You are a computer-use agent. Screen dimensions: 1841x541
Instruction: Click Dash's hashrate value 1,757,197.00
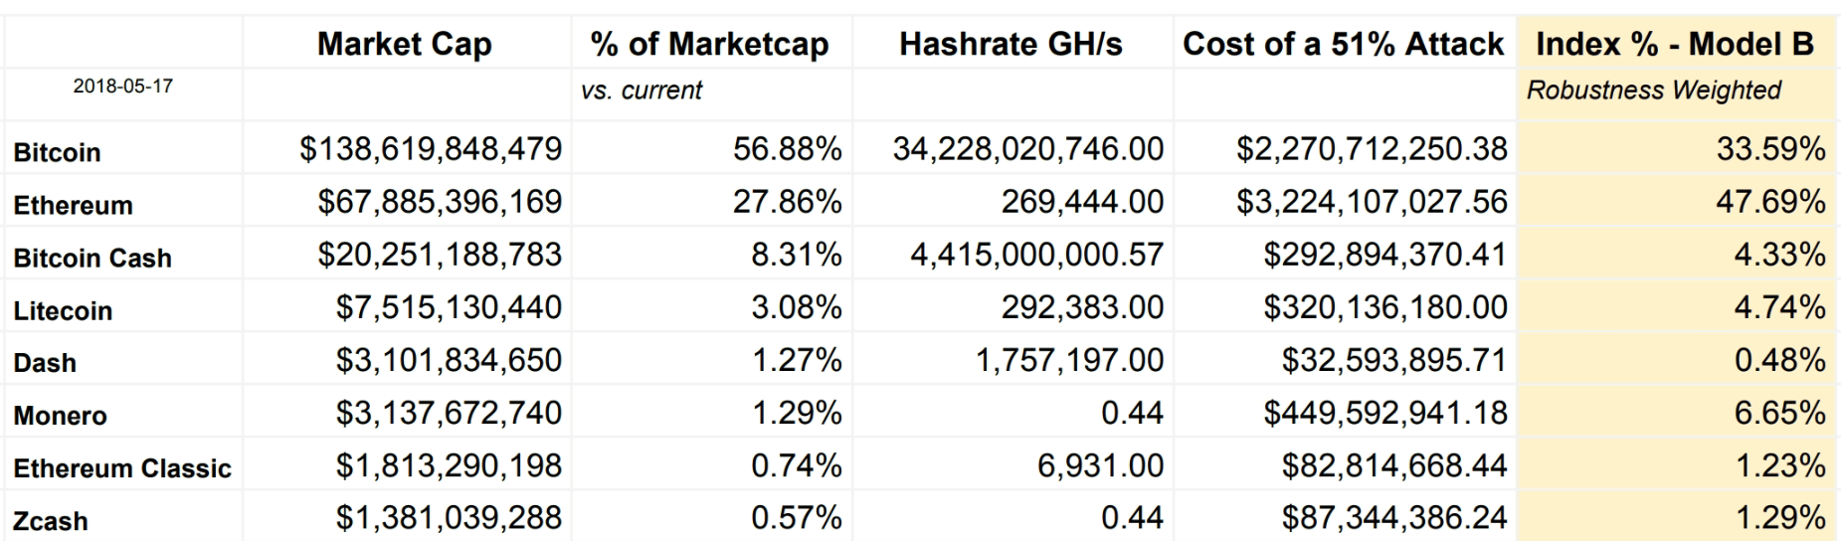(x=1069, y=360)
